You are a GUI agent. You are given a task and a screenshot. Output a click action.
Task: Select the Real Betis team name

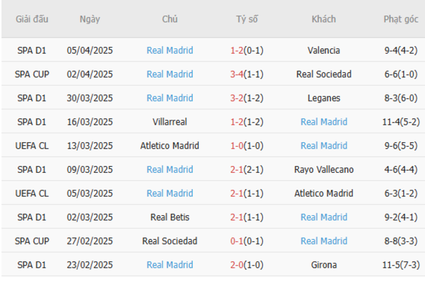(x=169, y=217)
